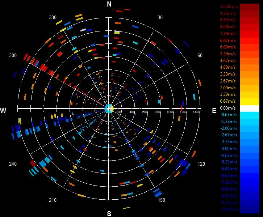The image size is (263, 217).
Task: Select the 330 degree azimuth label
Action: click(x=53, y=18)
